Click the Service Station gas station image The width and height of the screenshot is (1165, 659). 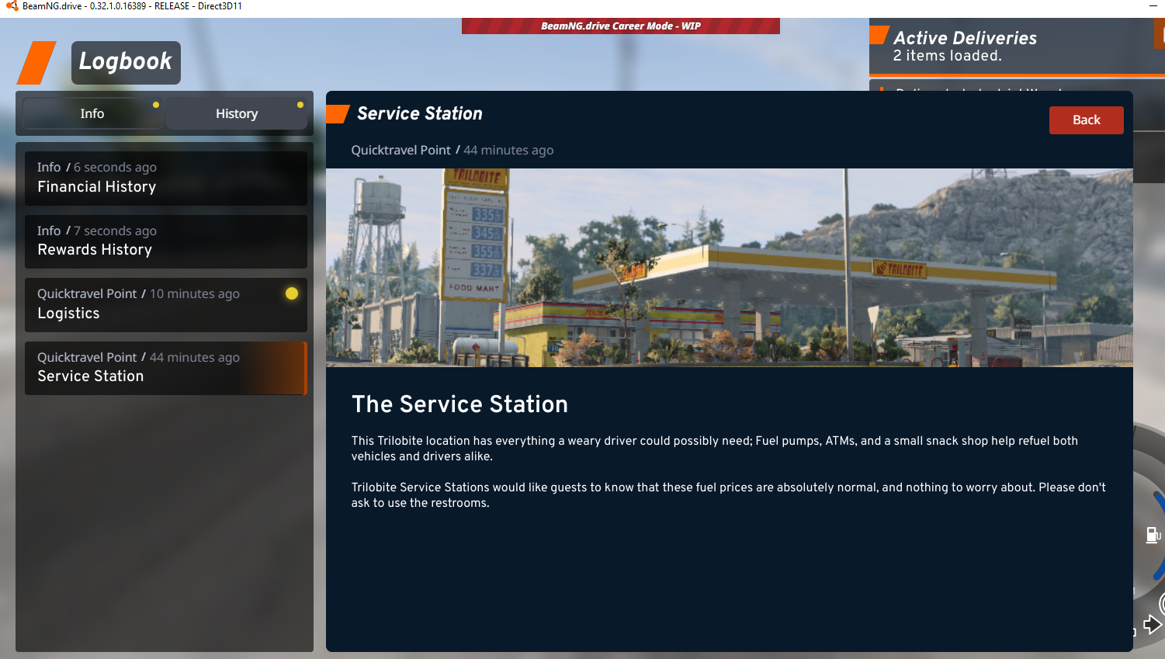coord(729,268)
